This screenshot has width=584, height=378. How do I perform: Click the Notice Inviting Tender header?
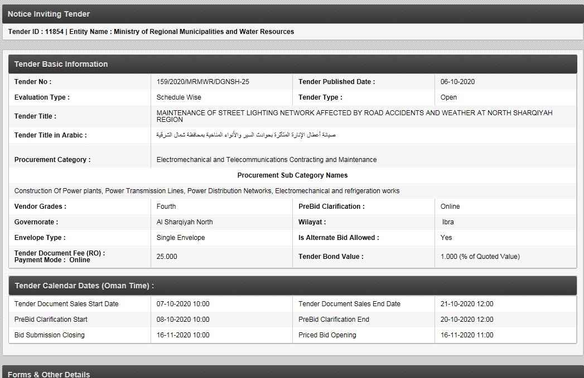pyautogui.click(x=49, y=14)
